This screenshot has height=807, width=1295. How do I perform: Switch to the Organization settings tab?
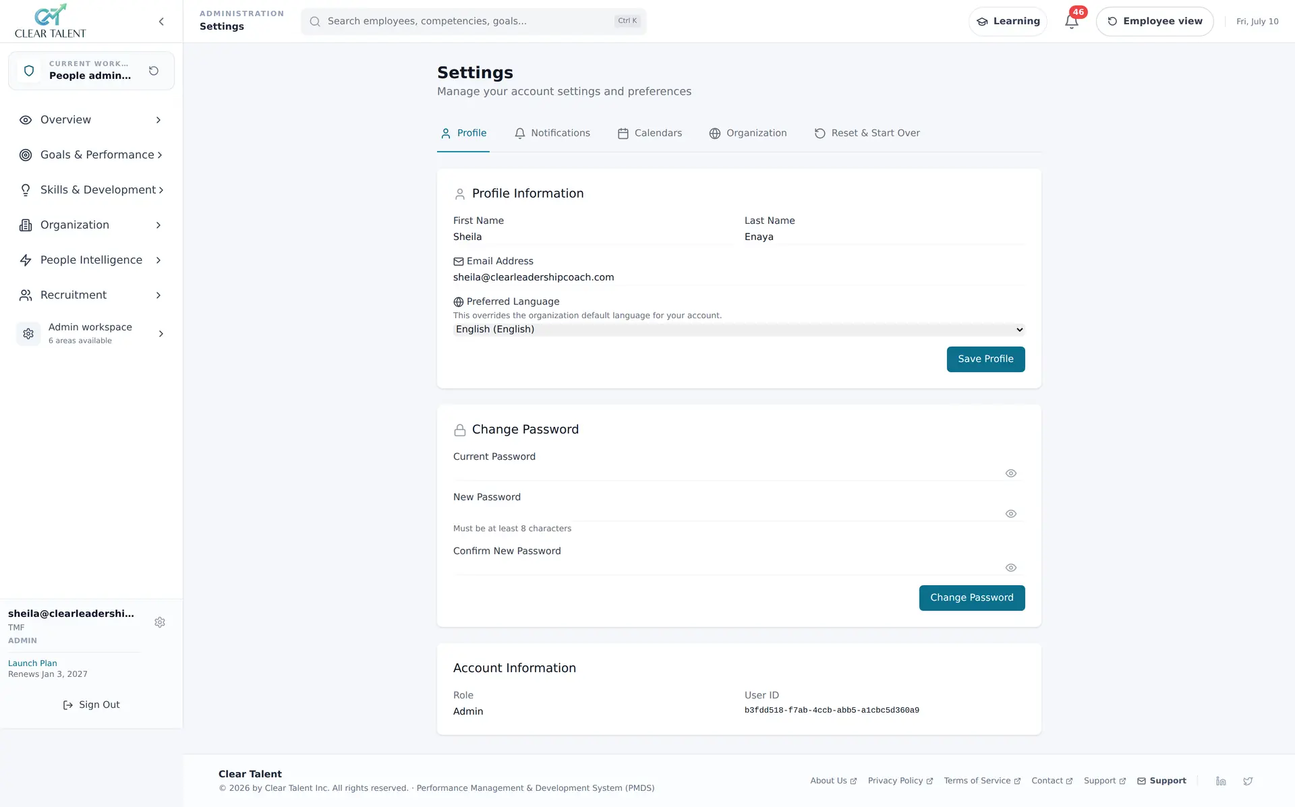point(748,133)
